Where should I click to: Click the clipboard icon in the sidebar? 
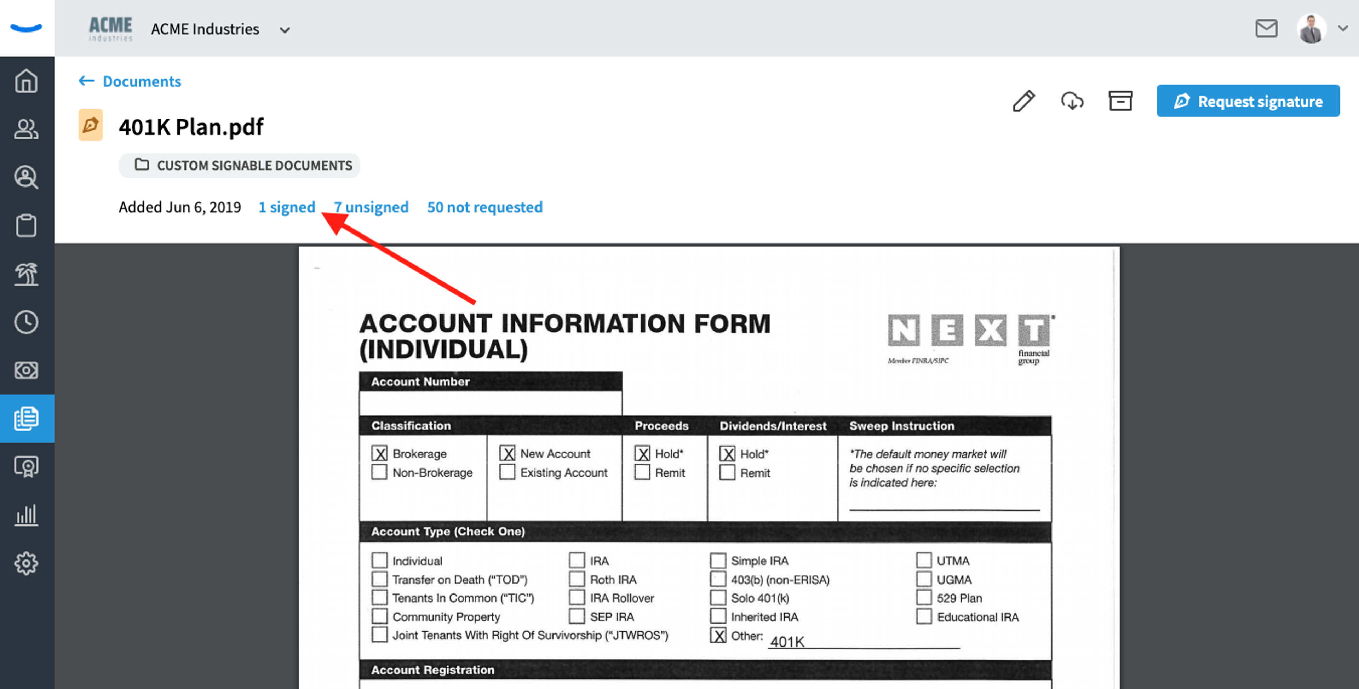tap(27, 226)
